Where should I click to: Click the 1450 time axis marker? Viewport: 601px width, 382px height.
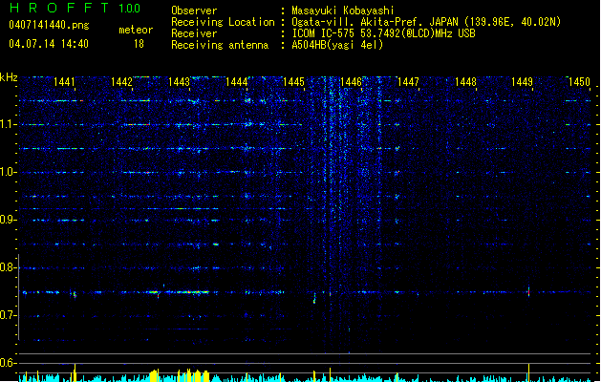click(x=579, y=82)
